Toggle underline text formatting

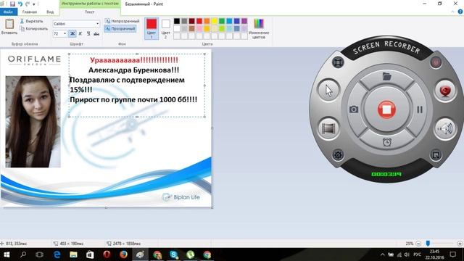click(88, 33)
